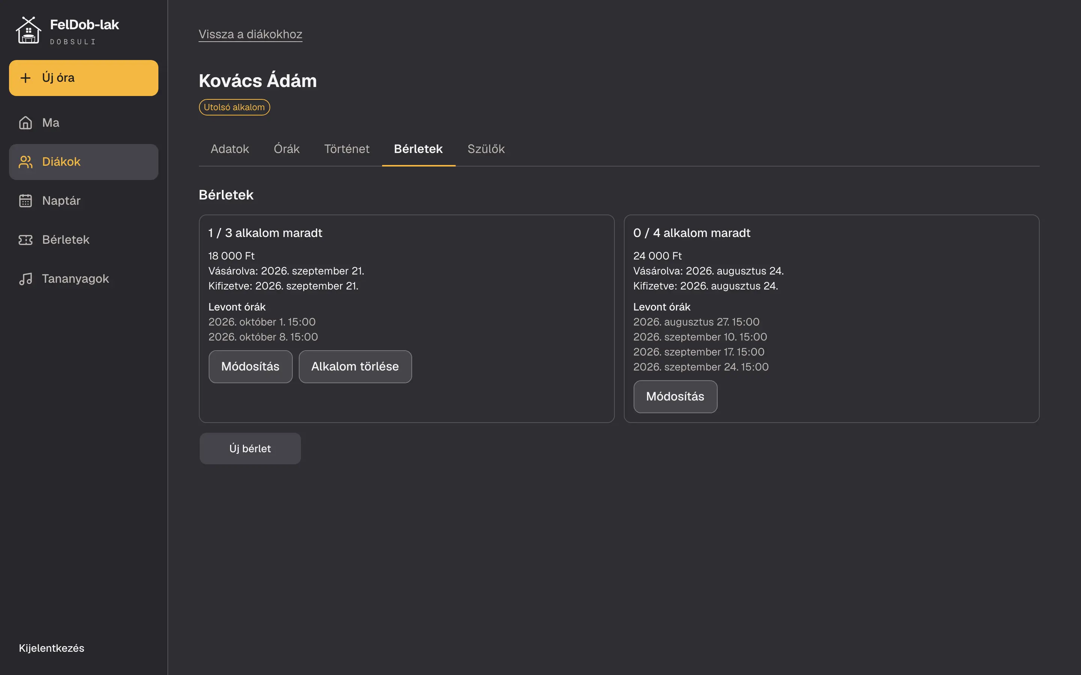Screen dimensions: 1081x675
Task: Click the '18 000 Ft' price
Action: click(x=231, y=256)
